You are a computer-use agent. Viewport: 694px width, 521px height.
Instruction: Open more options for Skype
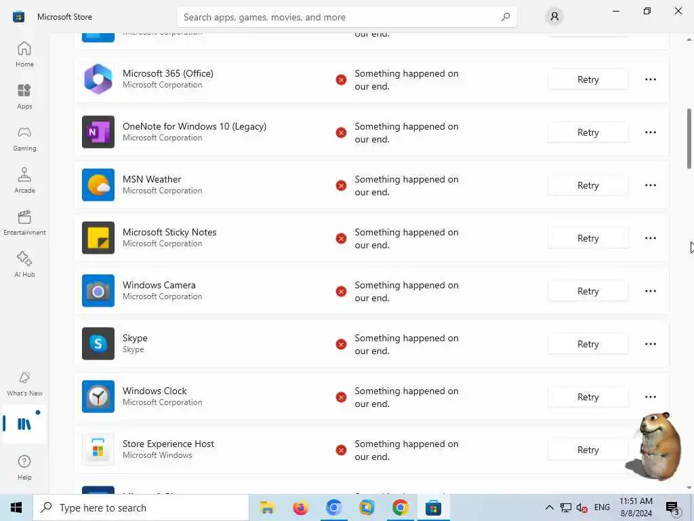(650, 344)
